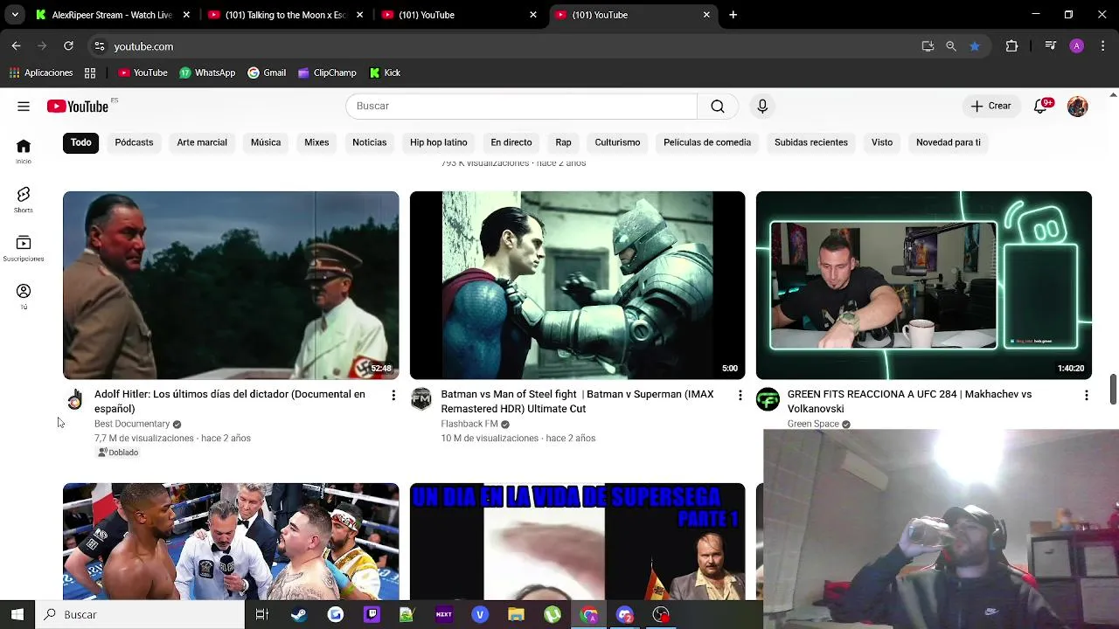Click the zoom magnifier in address bar
Viewport: 1119px width, 629px height.
tap(951, 46)
